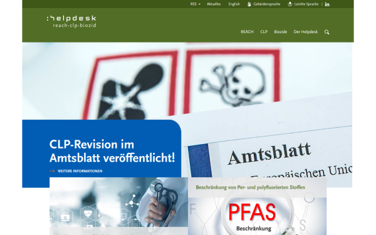This screenshot has width=376, height=235.
Task: Open the Leichte Sprache text link
Action: point(306,4)
